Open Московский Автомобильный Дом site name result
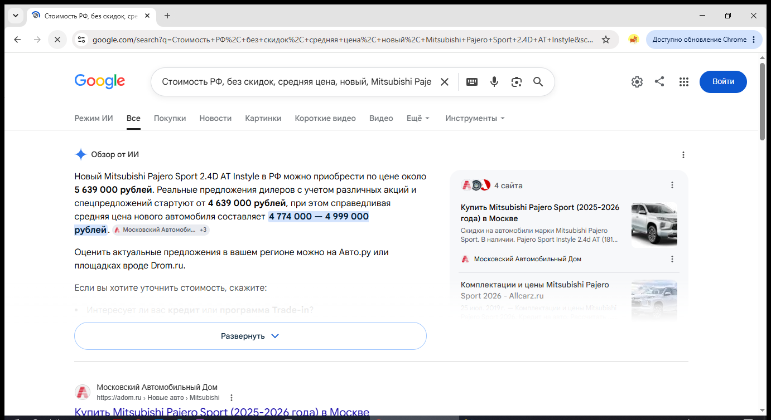This screenshot has width=771, height=420. coord(157,387)
